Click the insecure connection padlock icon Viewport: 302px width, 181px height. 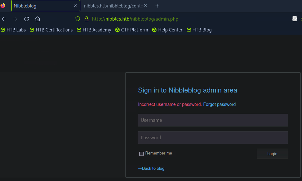click(87, 19)
